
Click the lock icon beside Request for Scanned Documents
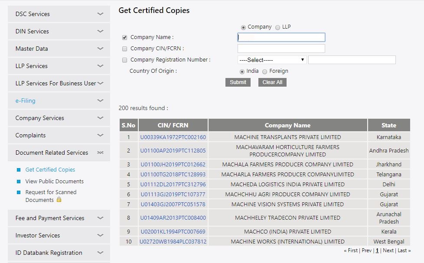pyautogui.click(x=59, y=200)
